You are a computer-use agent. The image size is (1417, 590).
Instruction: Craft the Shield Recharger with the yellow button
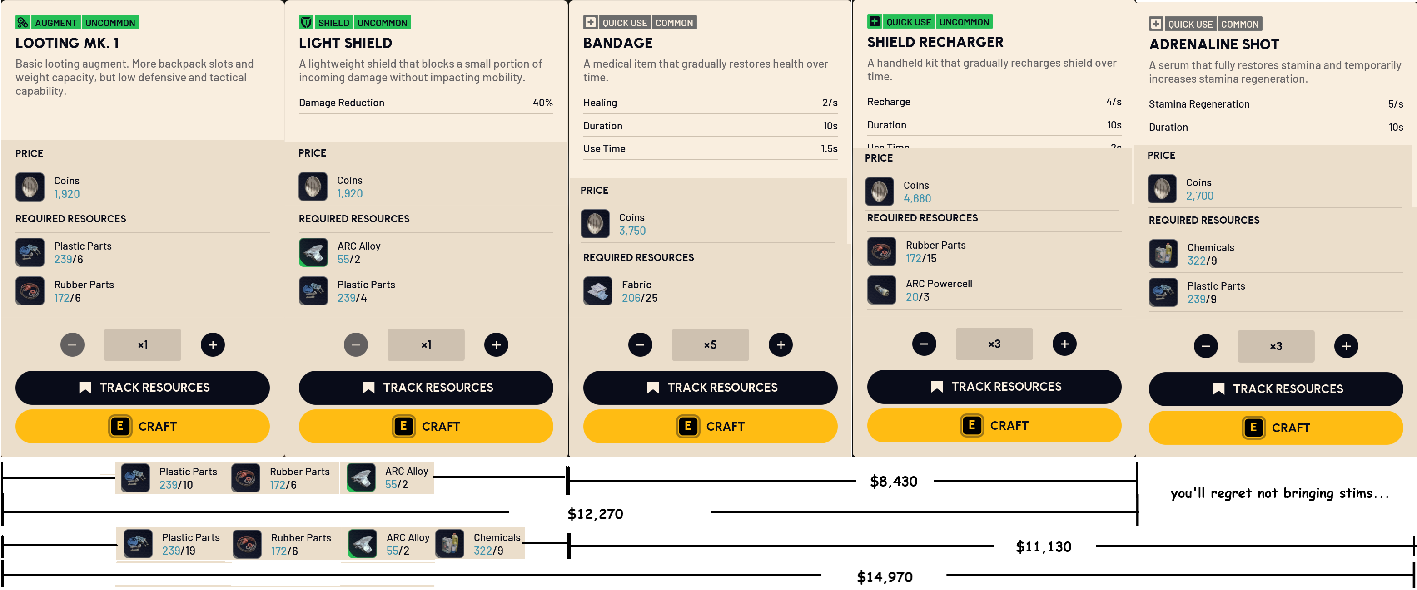pos(994,425)
